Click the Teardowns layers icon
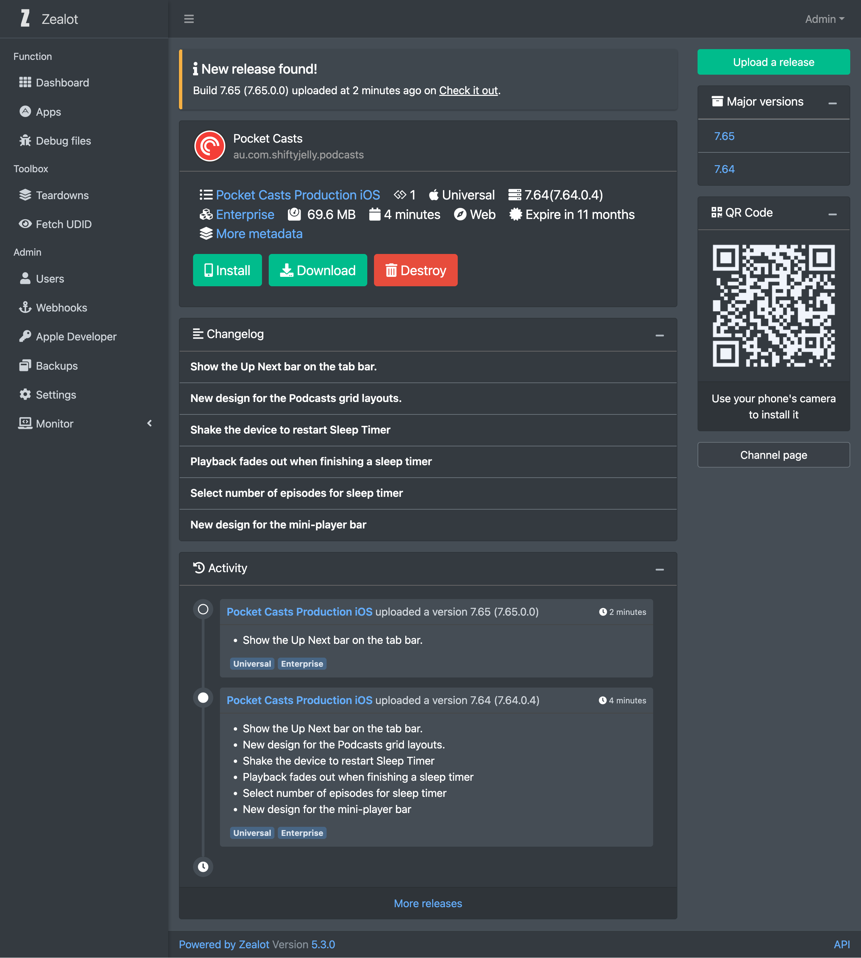 25,195
